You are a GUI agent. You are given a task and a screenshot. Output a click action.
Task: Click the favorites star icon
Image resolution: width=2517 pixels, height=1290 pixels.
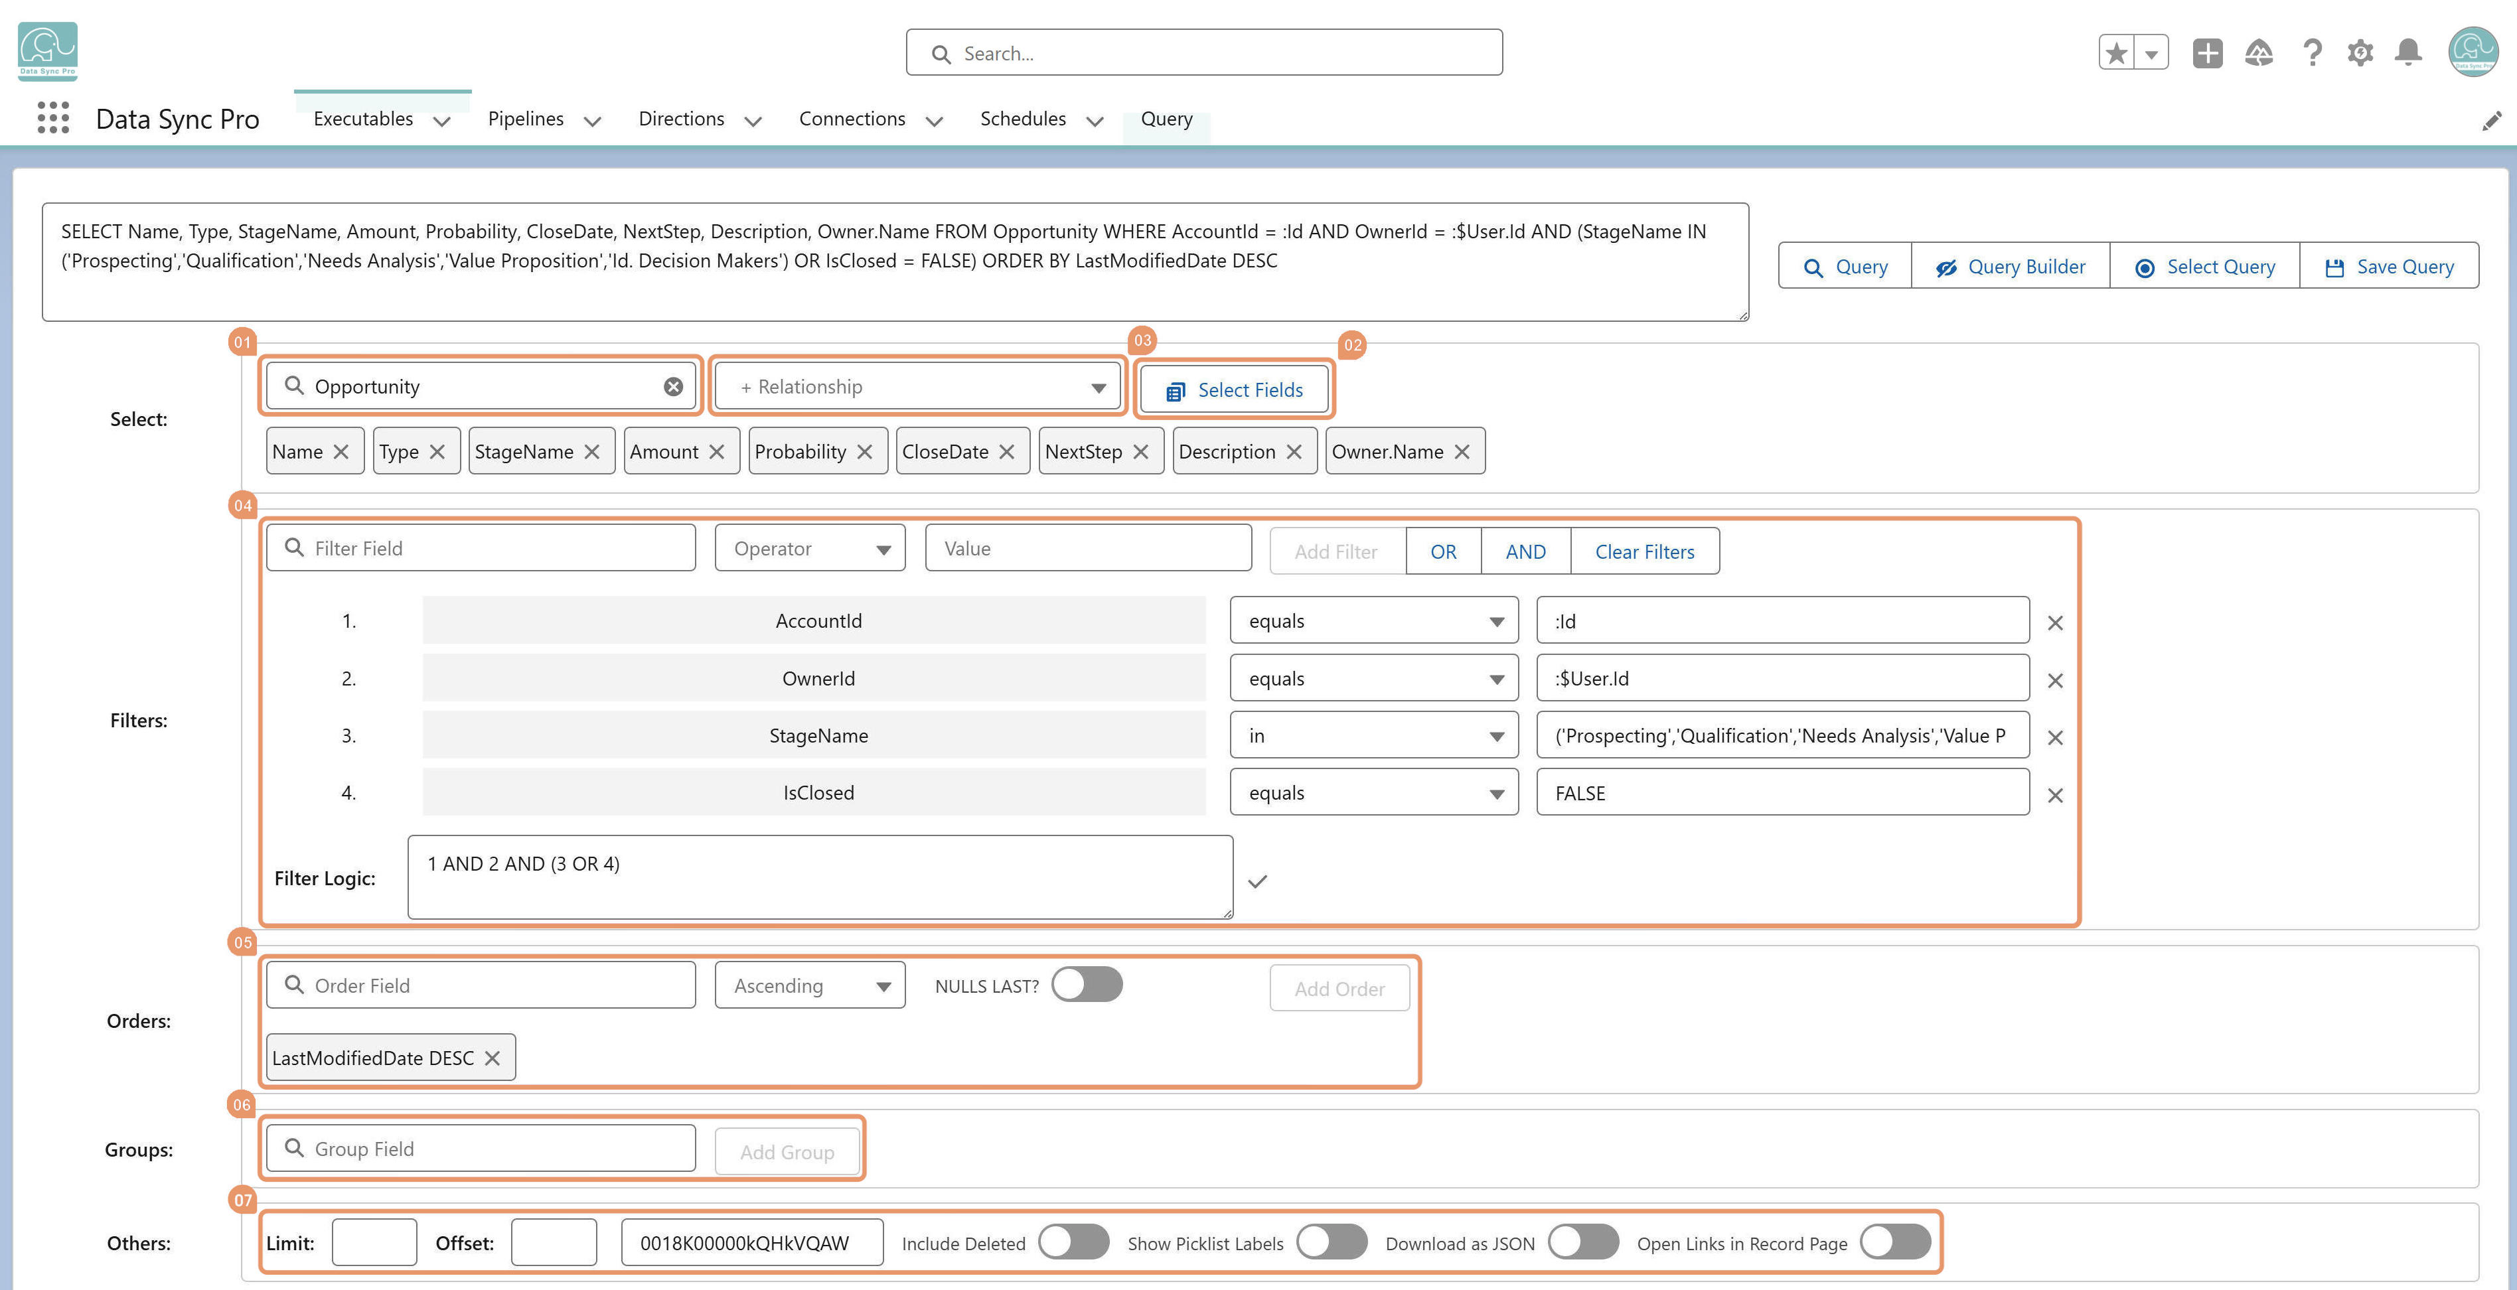[x=2116, y=52]
